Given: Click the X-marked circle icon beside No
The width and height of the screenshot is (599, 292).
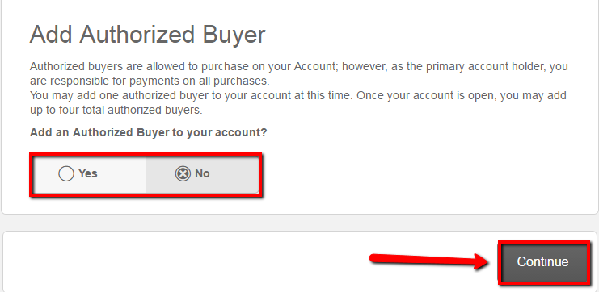Looking at the screenshot, I should 183,173.
